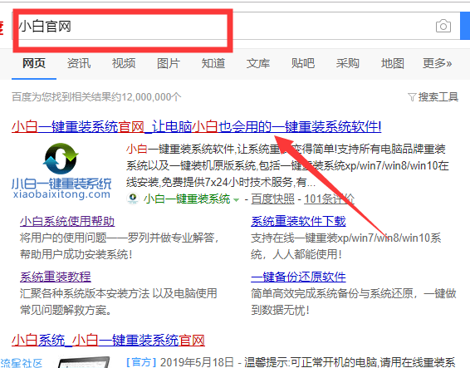470x368 pixels.
Task: Open 系统重装教程 sublink
Action: (x=56, y=277)
